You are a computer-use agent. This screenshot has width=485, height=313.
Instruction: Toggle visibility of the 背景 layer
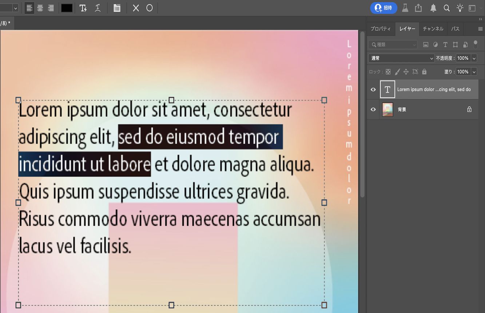(x=373, y=109)
